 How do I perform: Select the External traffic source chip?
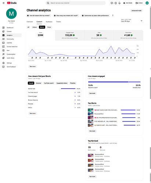[39, 83]
